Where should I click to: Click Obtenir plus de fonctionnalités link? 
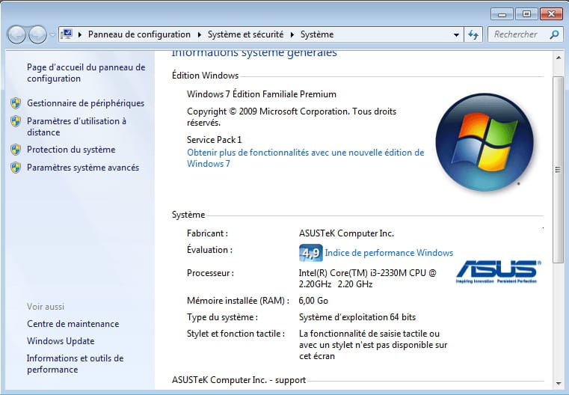point(305,158)
